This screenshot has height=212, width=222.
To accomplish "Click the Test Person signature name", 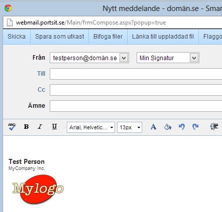I will (x=27, y=161).
